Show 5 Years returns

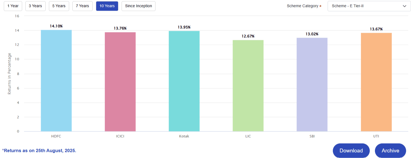tap(59, 6)
